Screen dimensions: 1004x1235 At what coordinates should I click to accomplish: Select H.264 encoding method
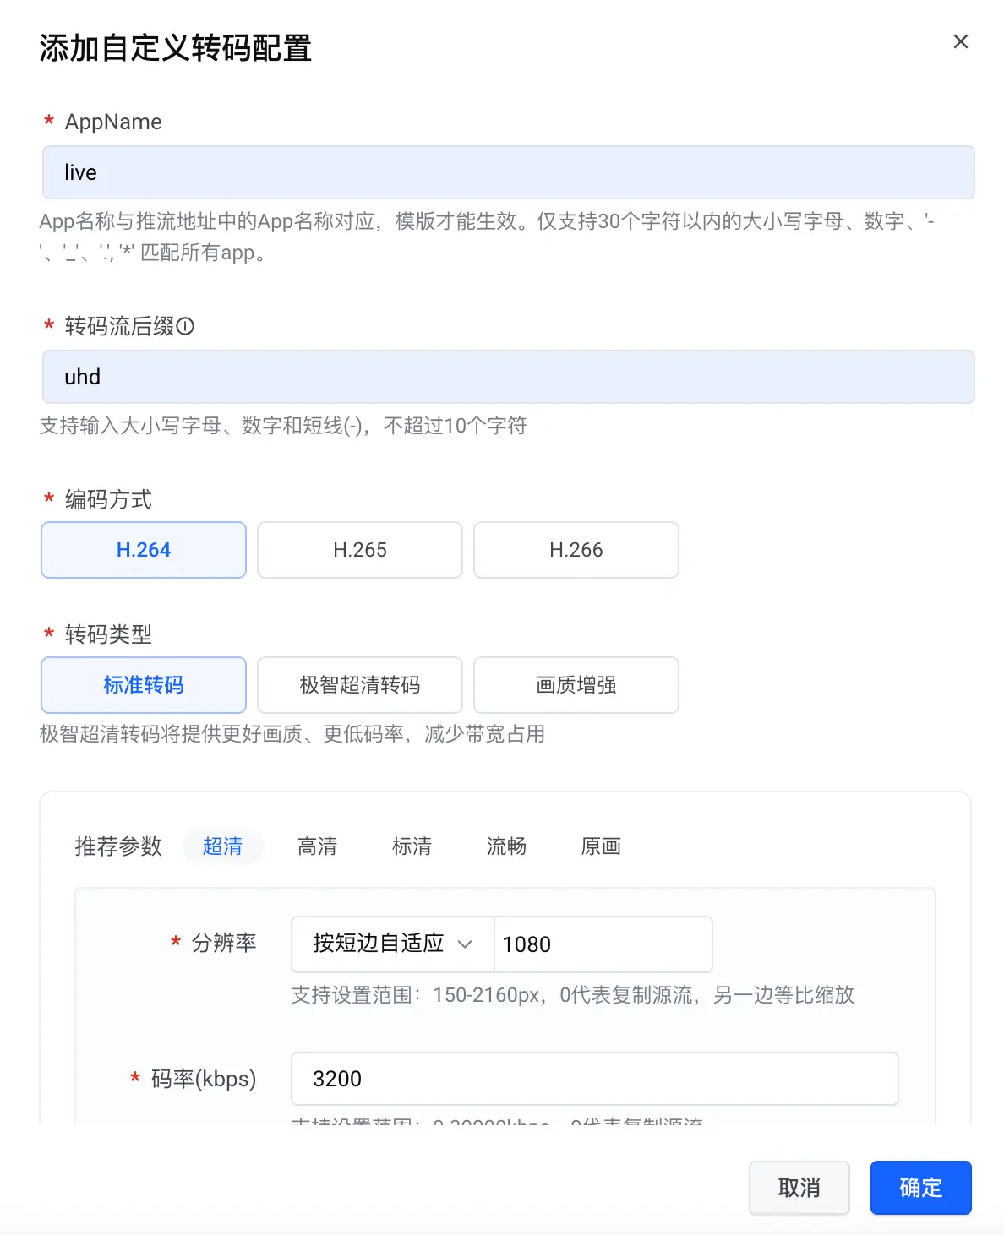point(144,550)
